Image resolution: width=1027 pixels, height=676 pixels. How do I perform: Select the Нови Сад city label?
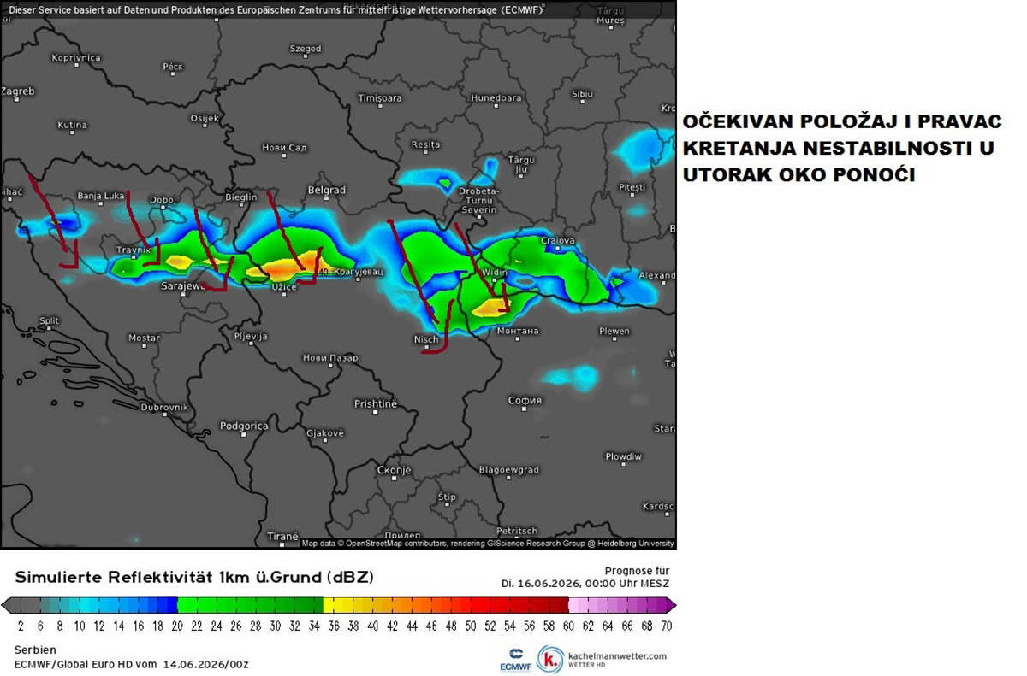[x=284, y=148]
